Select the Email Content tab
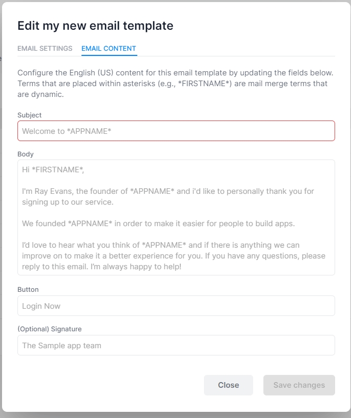Image resolution: width=351 pixels, height=418 pixels. [x=109, y=49]
